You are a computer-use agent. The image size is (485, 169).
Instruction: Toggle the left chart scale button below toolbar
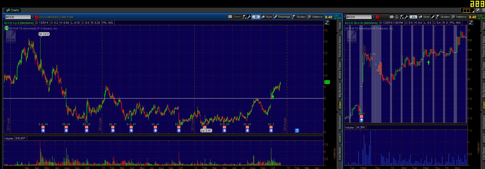click(327, 23)
